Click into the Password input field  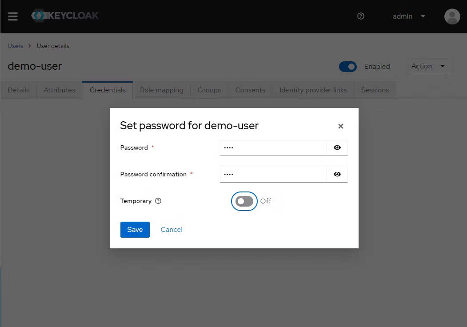[x=273, y=148]
